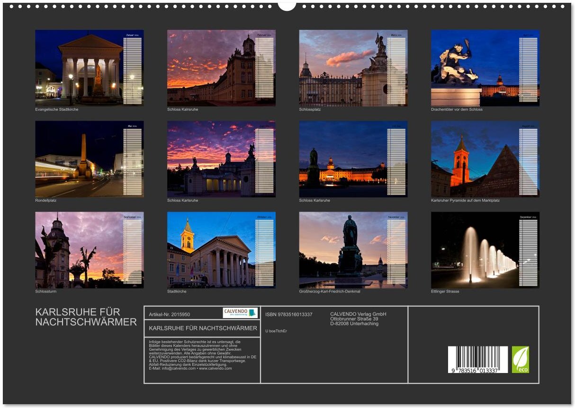Image resolution: width=575 pixels, height=408 pixels.
Task: Click the text 'ISBN 9783516013337'
Action: (x=289, y=314)
